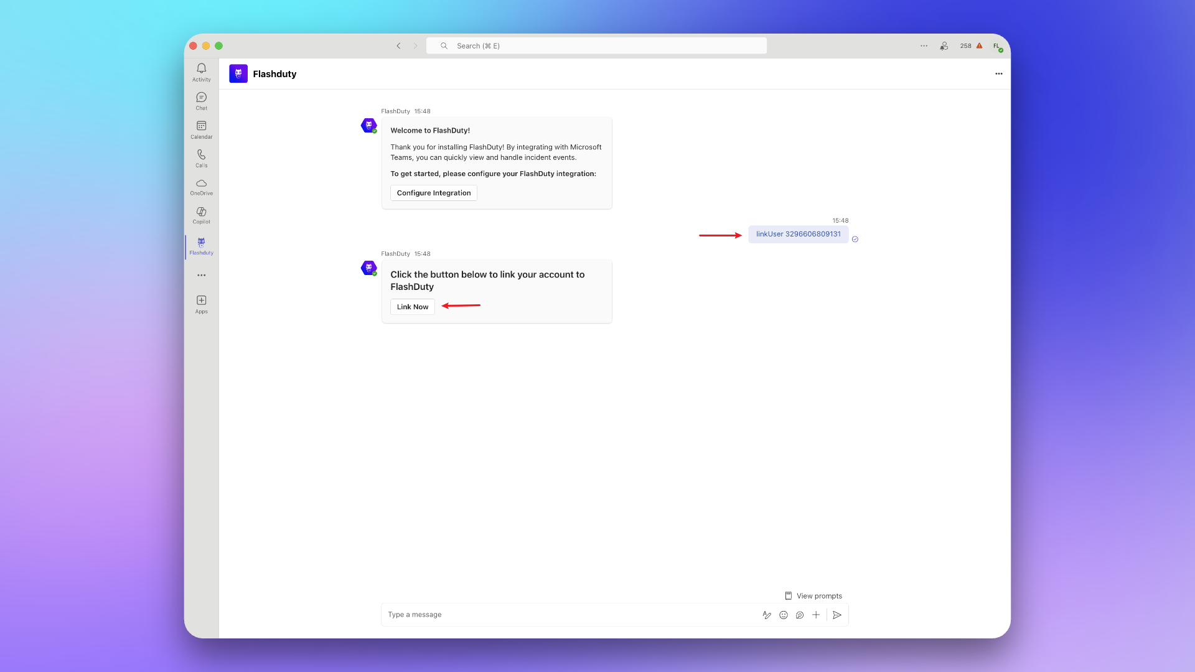The width and height of the screenshot is (1195, 672).
Task: Open the Copilot sidebar icon
Action: pyautogui.click(x=201, y=215)
